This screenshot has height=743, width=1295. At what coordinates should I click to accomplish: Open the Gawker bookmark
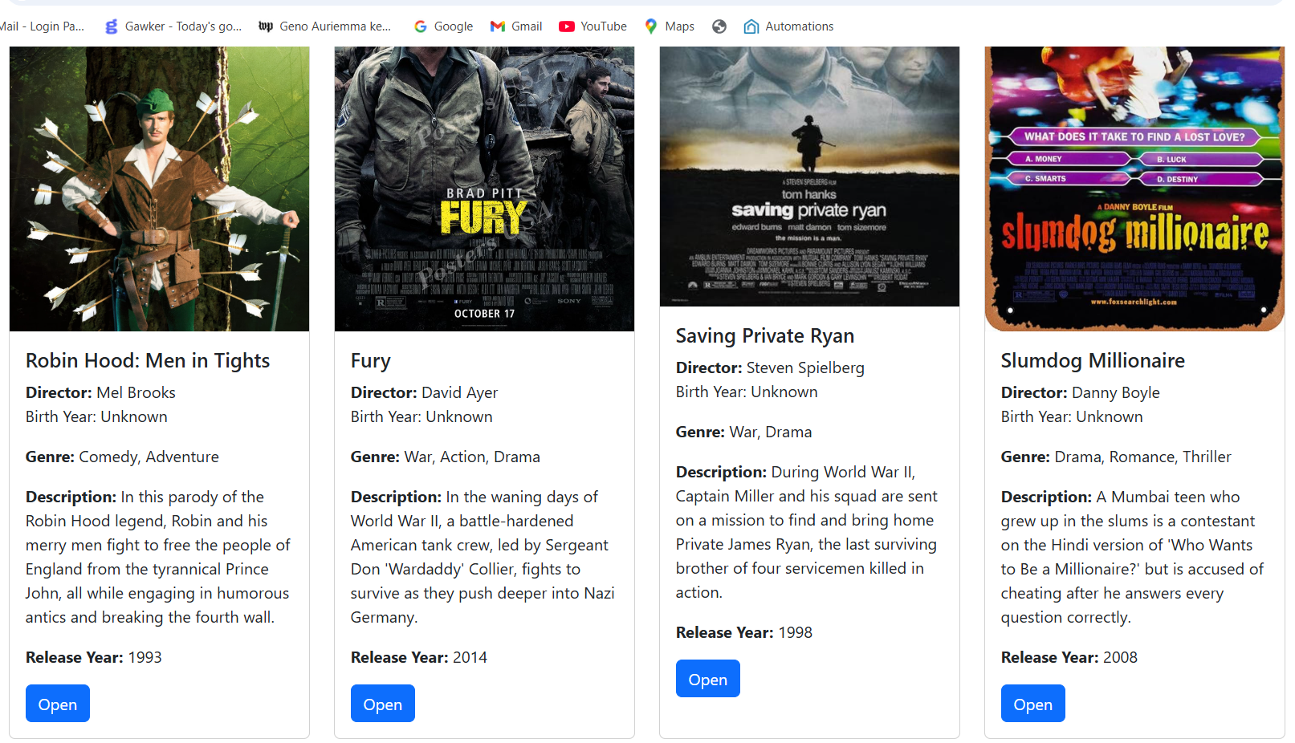(173, 26)
